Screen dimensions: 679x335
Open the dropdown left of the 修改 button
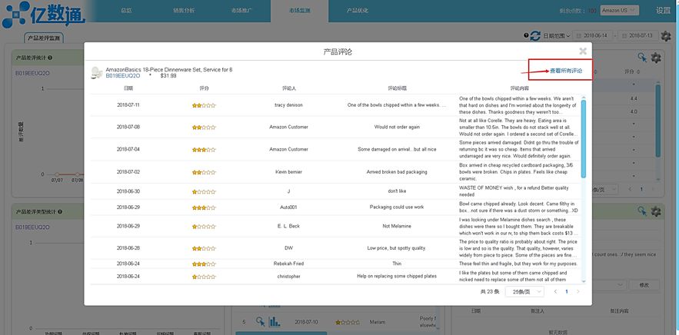tap(611, 285)
